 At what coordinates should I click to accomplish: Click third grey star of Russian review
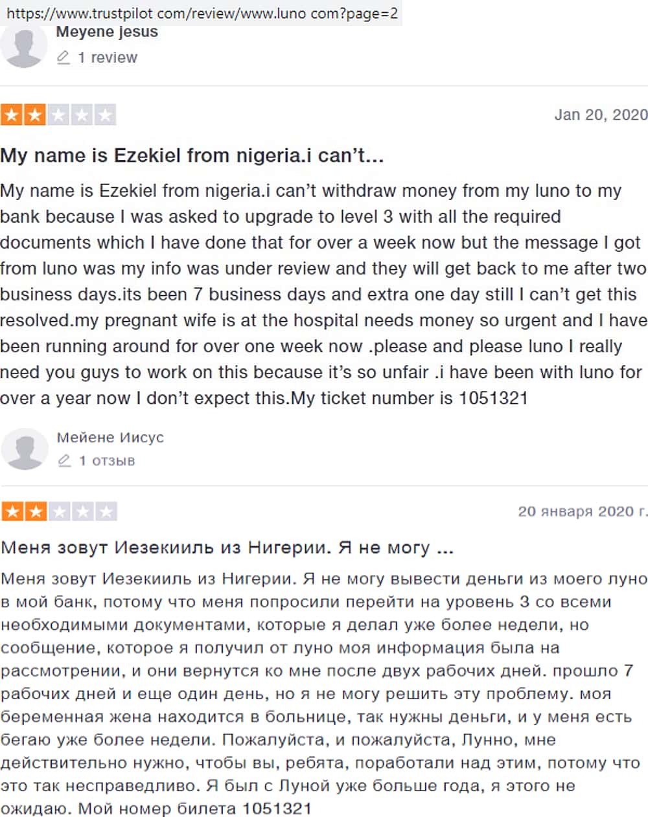(x=59, y=511)
